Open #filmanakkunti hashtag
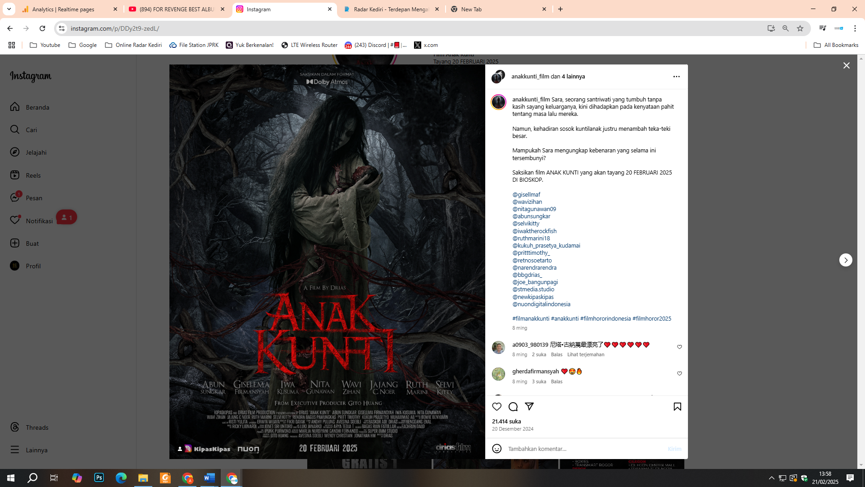The image size is (865, 487). click(x=531, y=318)
